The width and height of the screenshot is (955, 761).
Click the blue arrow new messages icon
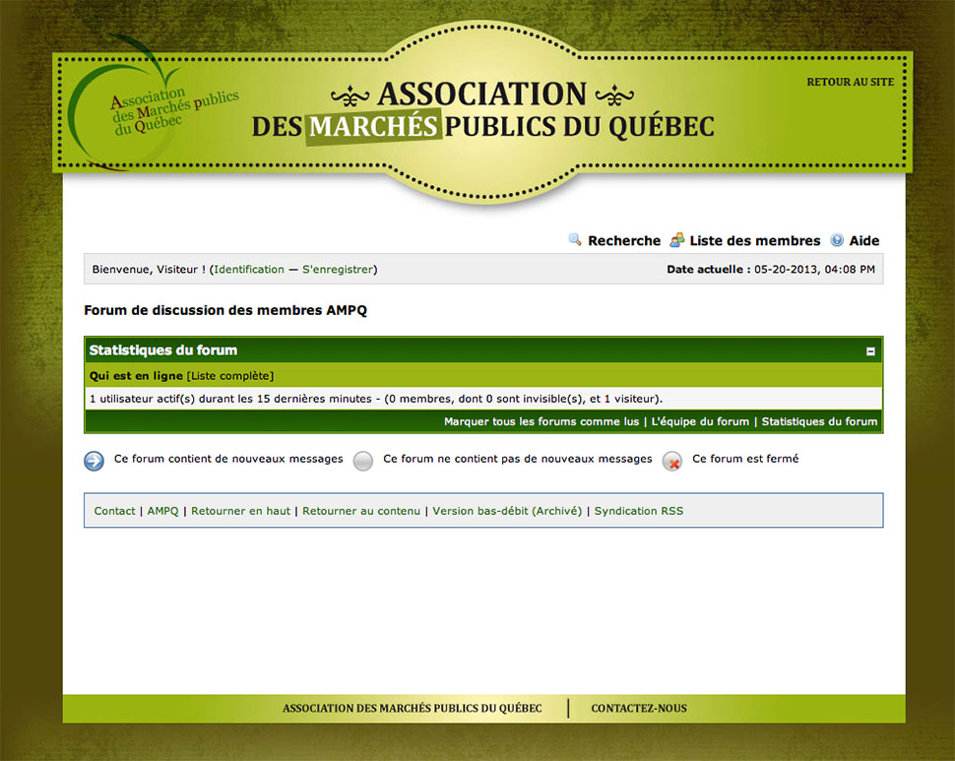[x=94, y=461]
